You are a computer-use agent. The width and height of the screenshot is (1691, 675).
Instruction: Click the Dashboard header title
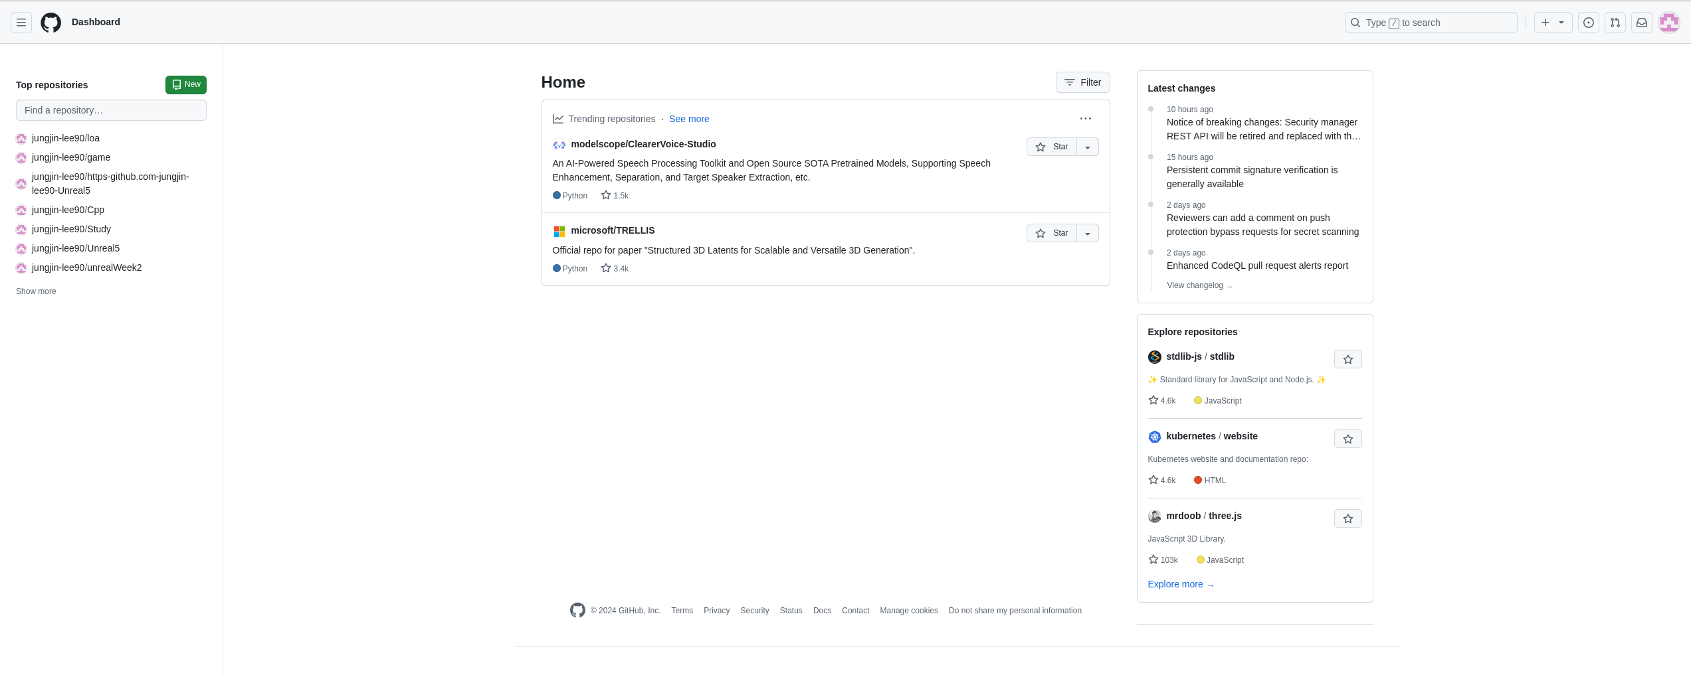tap(96, 22)
